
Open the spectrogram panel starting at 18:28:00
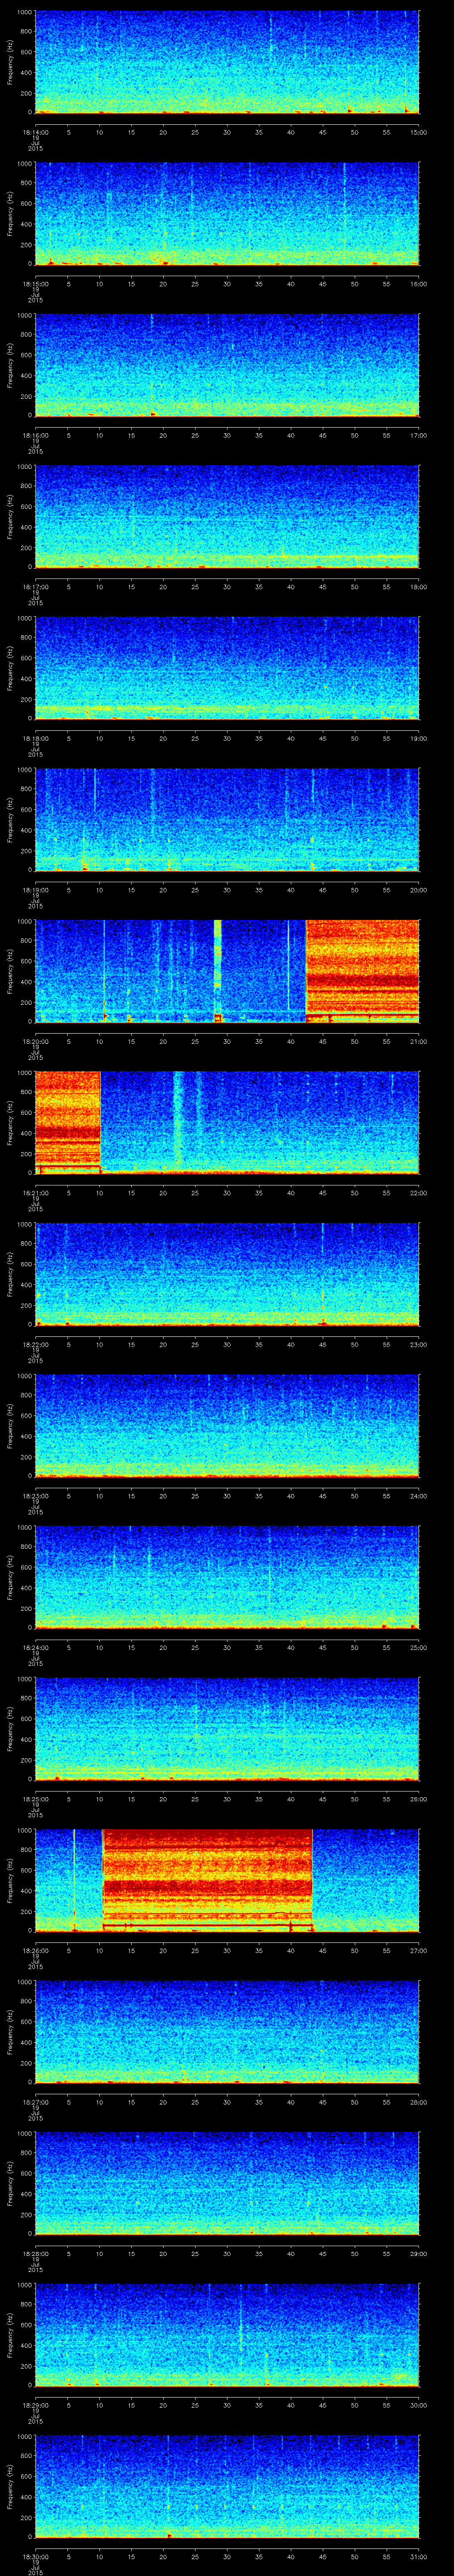pos(227,2183)
